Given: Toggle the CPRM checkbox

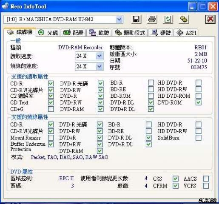Looking at the screenshot, I should pos(176,186).
